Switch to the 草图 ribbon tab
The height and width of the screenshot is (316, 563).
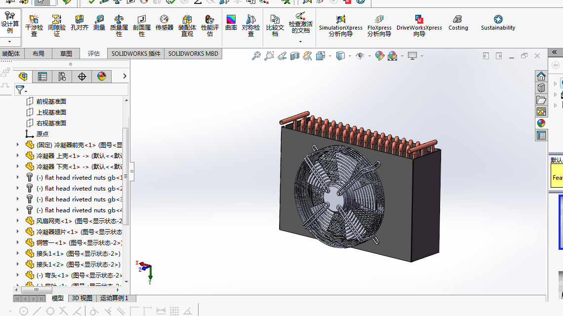coord(66,53)
